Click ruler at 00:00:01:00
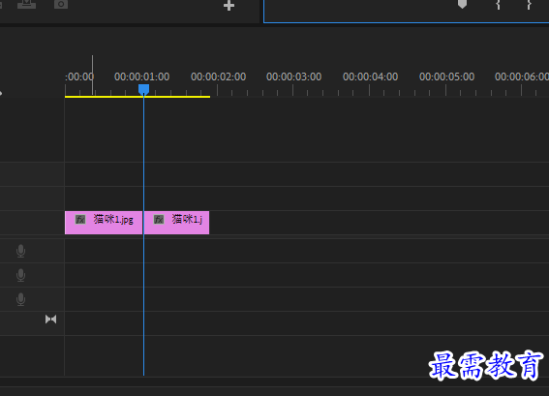549x396 pixels. [141, 76]
